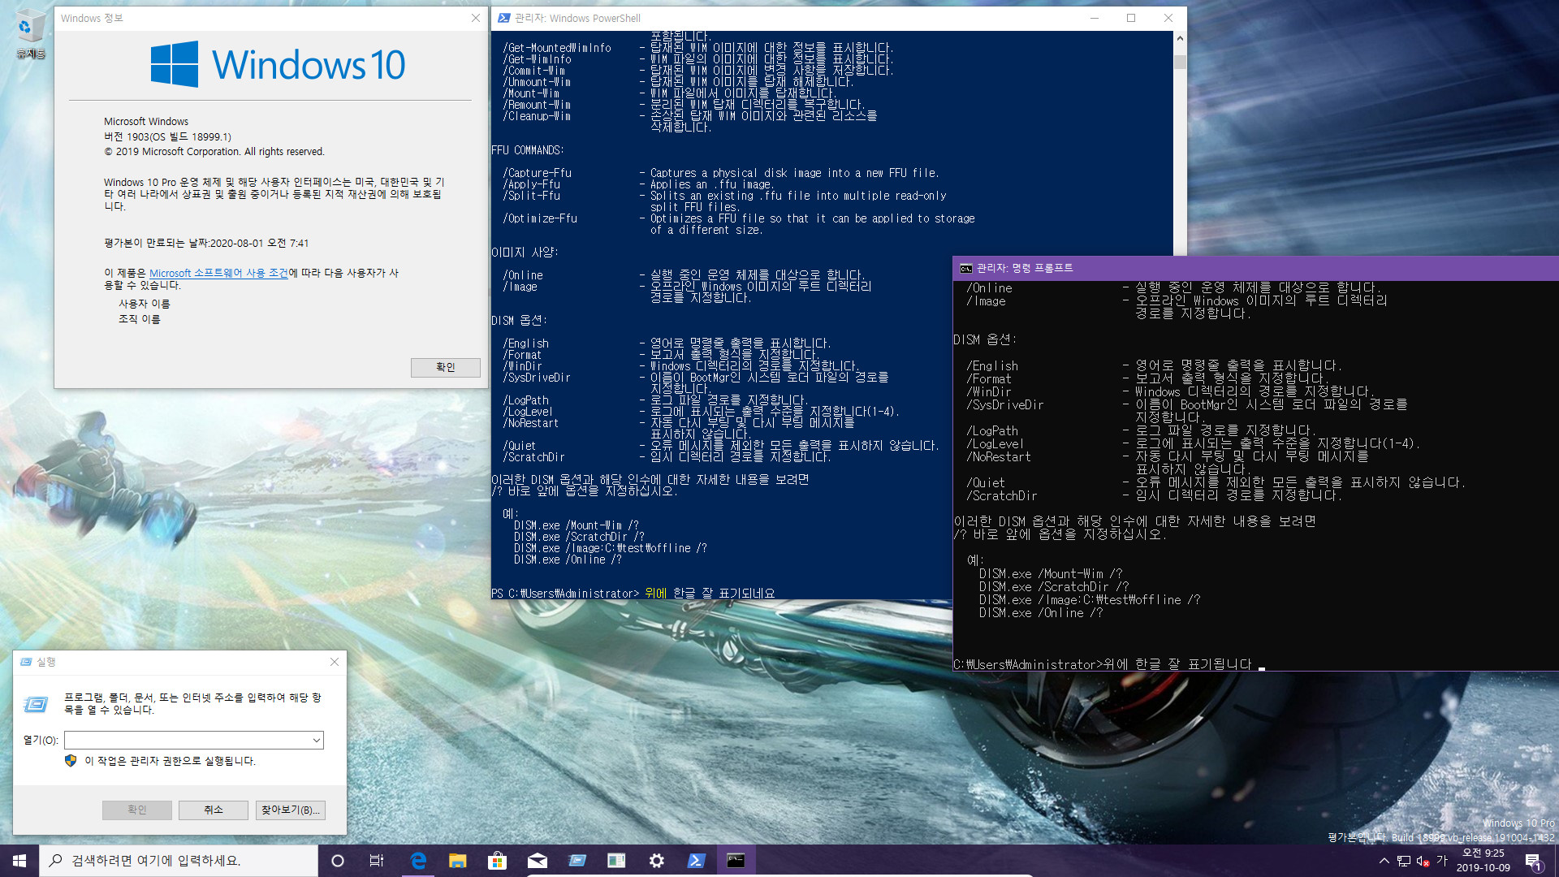Screen dimensions: 1559x877
Task: Click 'DISM.exe /Mount-Wim /?' in Command Prompt
Action: tap(1051, 574)
